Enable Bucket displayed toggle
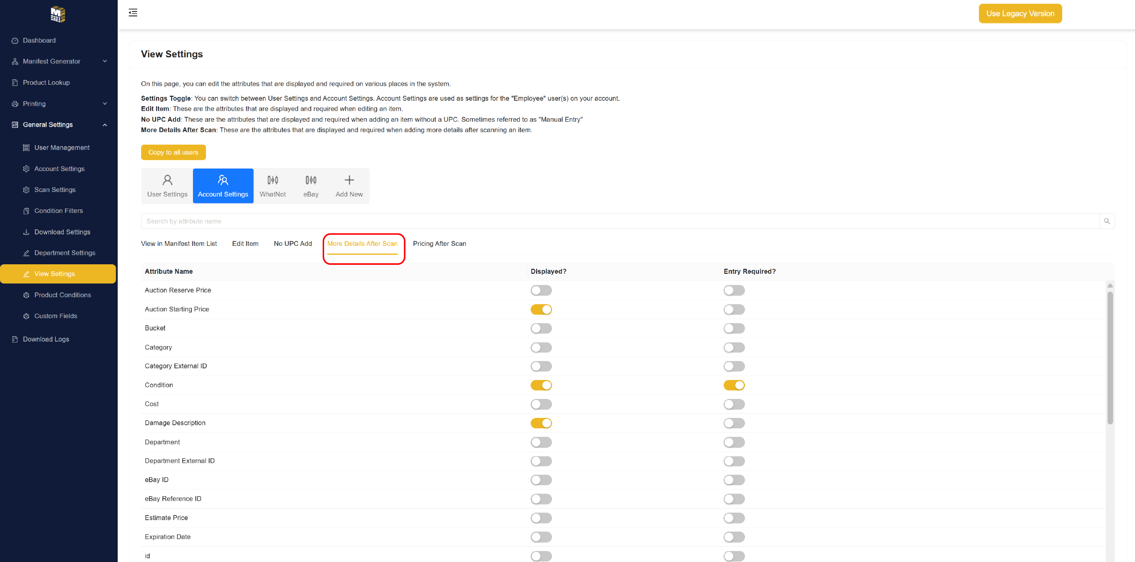 point(541,329)
